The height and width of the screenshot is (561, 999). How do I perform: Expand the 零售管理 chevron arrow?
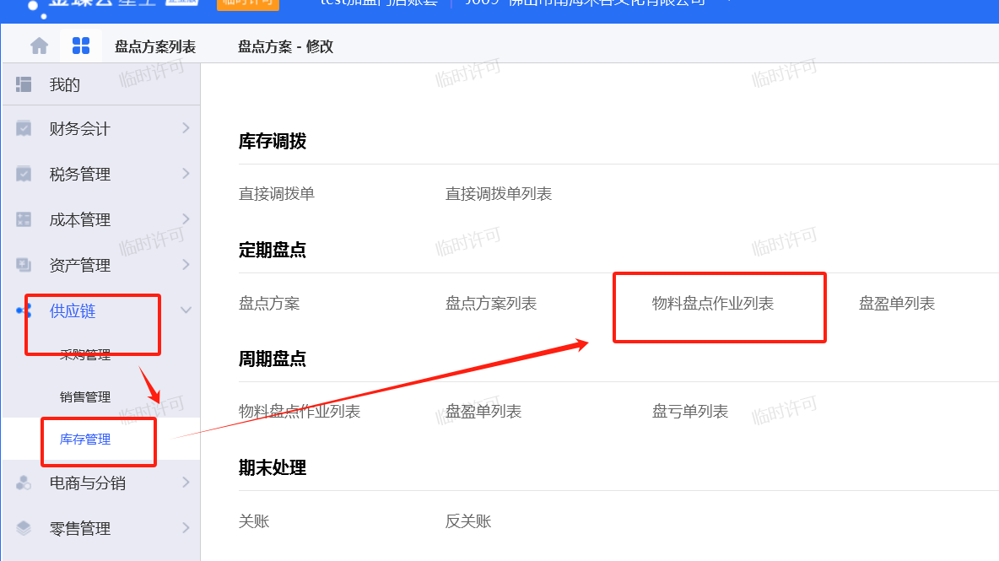coord(186,528)
